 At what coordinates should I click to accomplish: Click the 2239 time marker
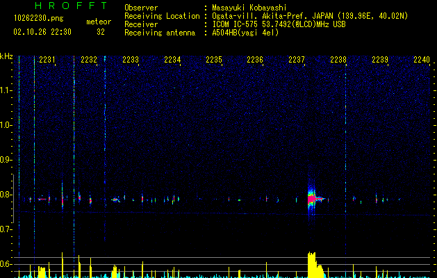(x=380, y=60)
